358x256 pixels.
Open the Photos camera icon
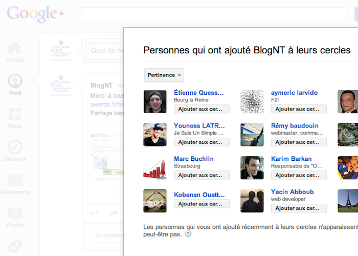point(15,213)
